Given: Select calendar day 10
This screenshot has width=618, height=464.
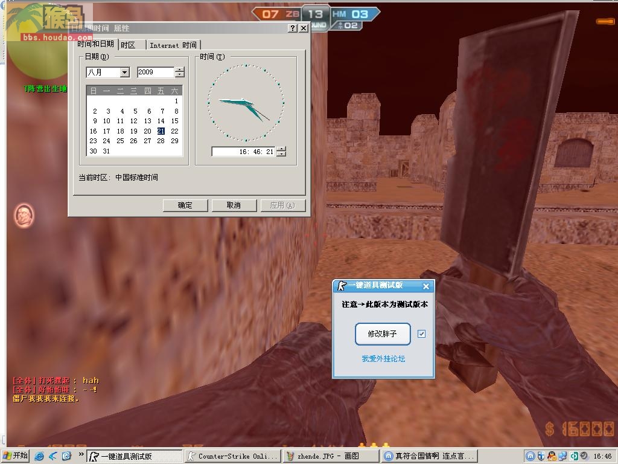Looking at the screenshot, I should coord(106,121).
